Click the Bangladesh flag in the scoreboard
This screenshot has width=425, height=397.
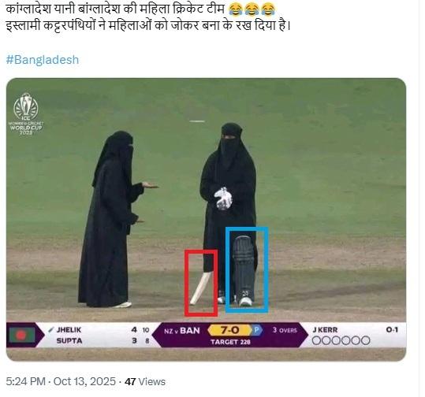[x=22, y=335]
